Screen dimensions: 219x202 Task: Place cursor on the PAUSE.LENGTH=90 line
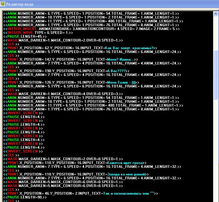click(25, 197)
